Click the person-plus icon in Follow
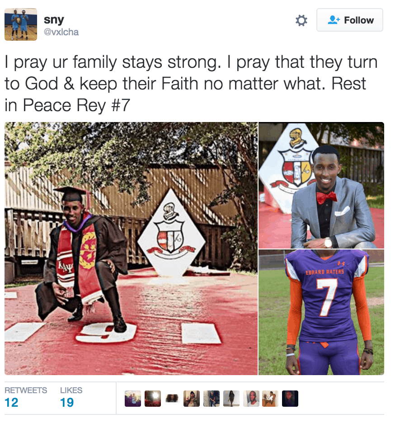The height and width of the screenshot is (423, 395). pos(334,20)
